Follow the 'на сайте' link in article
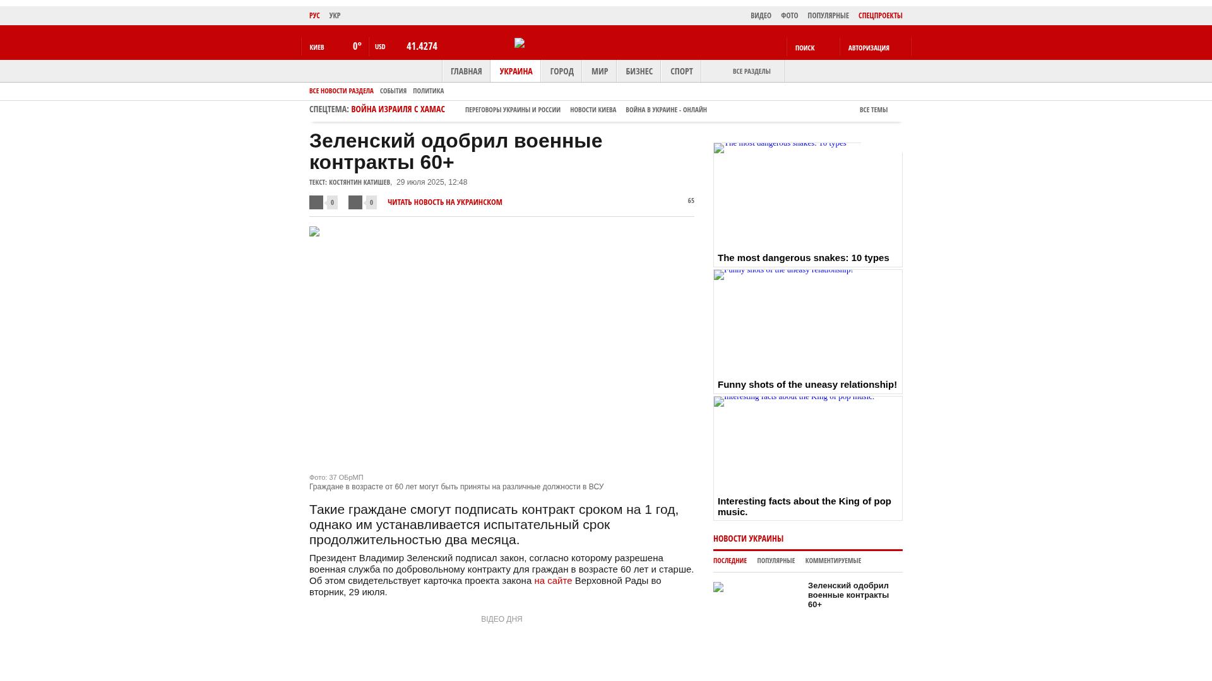This screenshot has width=1212, height=681. [553, 581]
